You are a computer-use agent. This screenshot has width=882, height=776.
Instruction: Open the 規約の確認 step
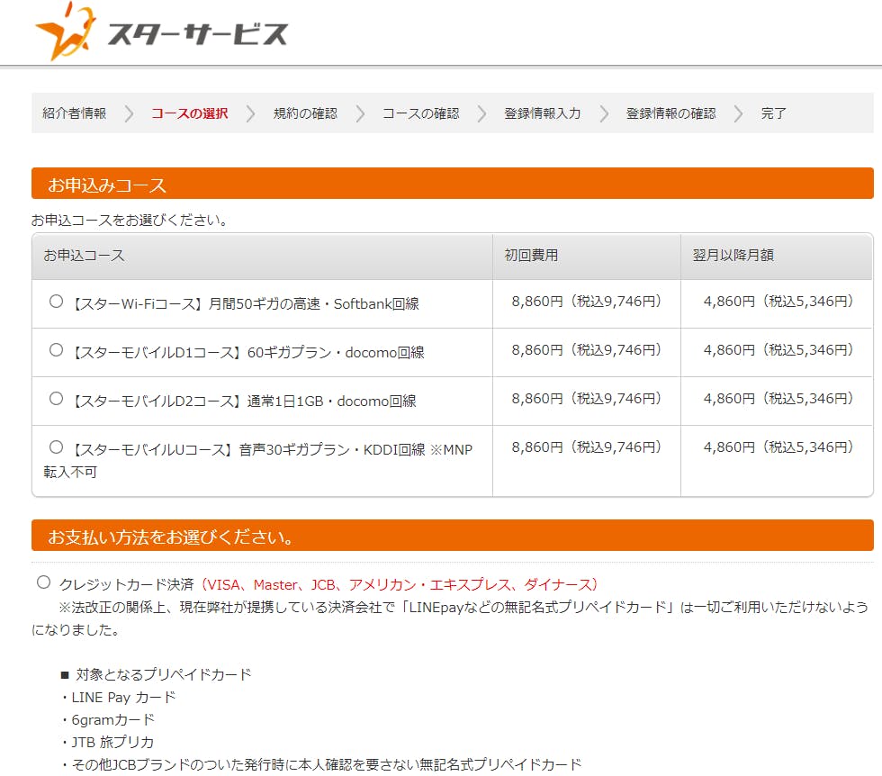click(305, 113)
